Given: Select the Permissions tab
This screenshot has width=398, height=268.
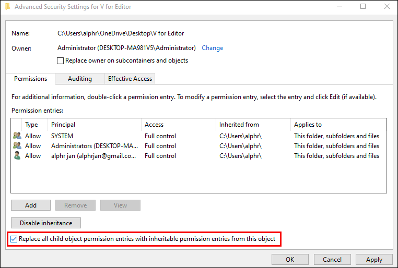Looking at the screenshot, I should (x=30, y=79).
